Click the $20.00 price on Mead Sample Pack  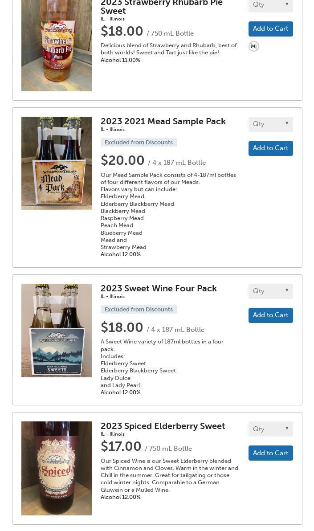(122, 160)
